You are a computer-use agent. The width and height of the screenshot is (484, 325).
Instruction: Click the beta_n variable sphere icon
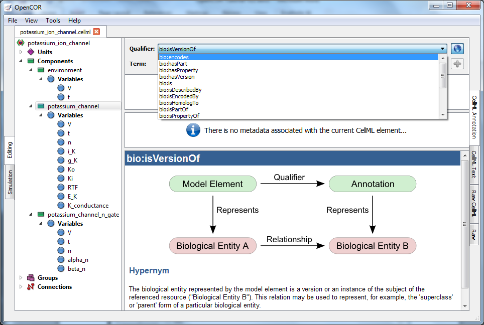(61, 268)
